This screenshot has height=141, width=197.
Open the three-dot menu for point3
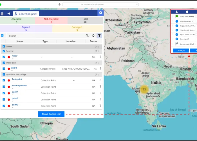point(100,106)
